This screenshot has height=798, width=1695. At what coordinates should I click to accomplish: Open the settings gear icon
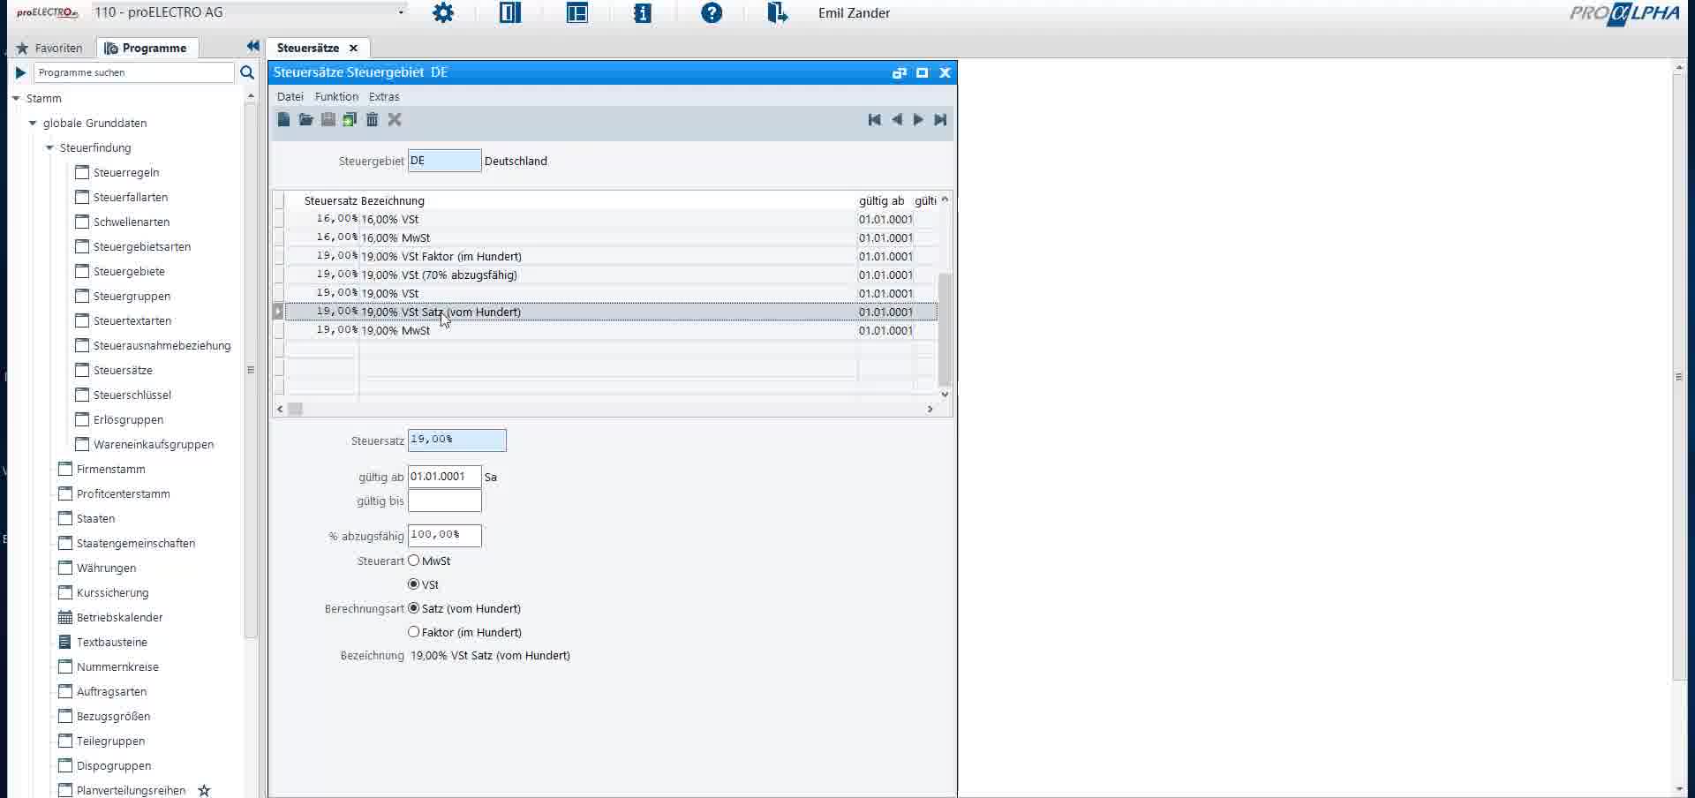443,13
